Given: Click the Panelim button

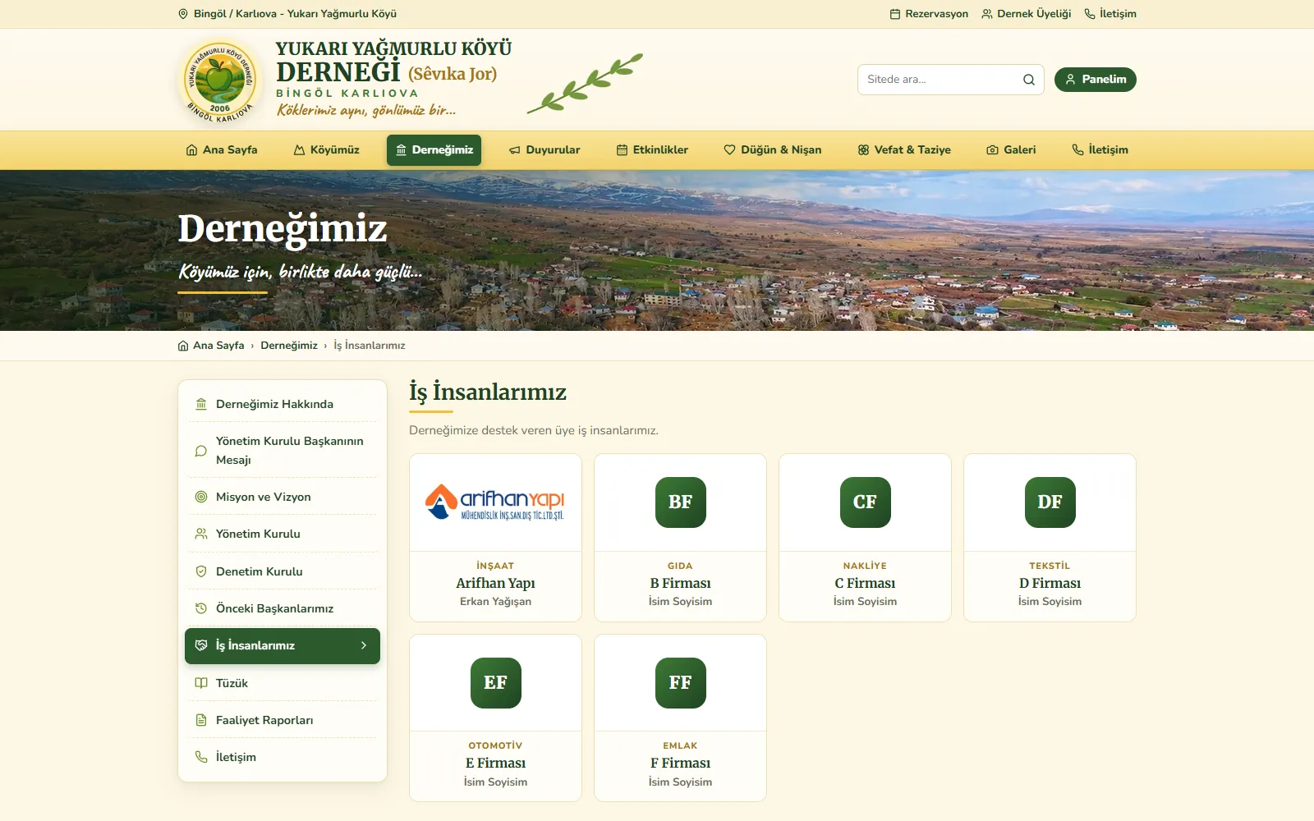Looking at the screenshot, I should pos(1096,80).
